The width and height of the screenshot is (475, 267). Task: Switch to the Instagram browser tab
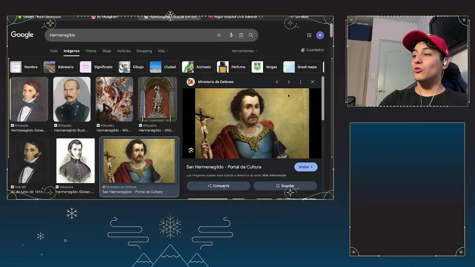click(x=105, y=17)
